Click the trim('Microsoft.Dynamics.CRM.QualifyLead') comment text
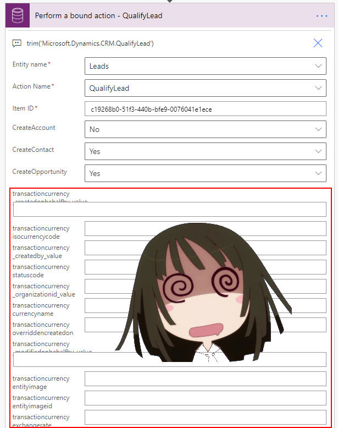This screenshot has height=428, width=338. tap(90, 43)
